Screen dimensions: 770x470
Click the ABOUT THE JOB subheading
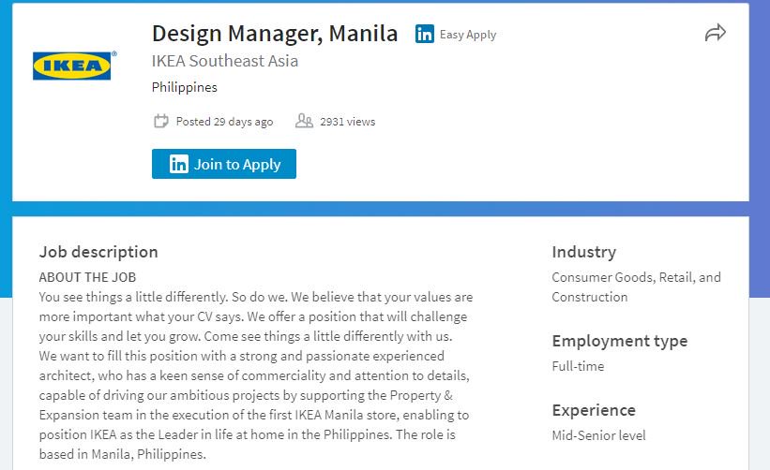pos(87,277)
